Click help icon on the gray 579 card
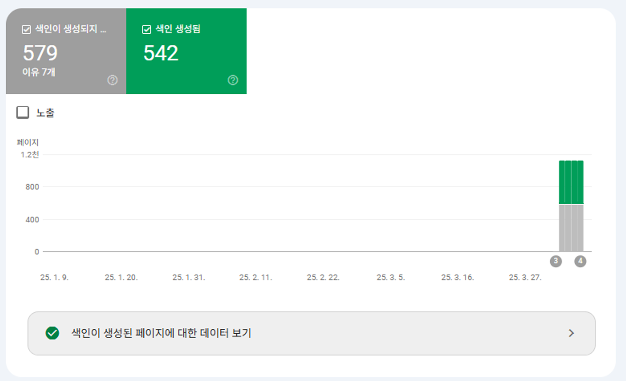Viewport: 626px width, 381px height. (112, 80)
